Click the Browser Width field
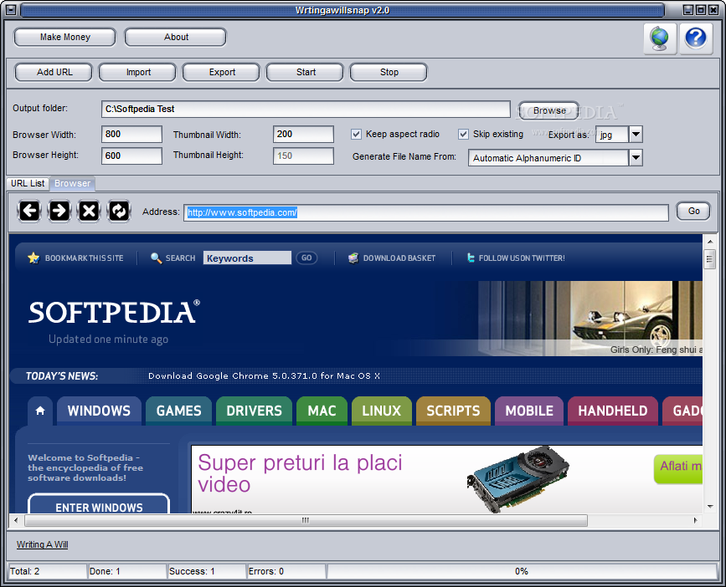The height and width of the screenshot is (587, 726). [132, 134]
